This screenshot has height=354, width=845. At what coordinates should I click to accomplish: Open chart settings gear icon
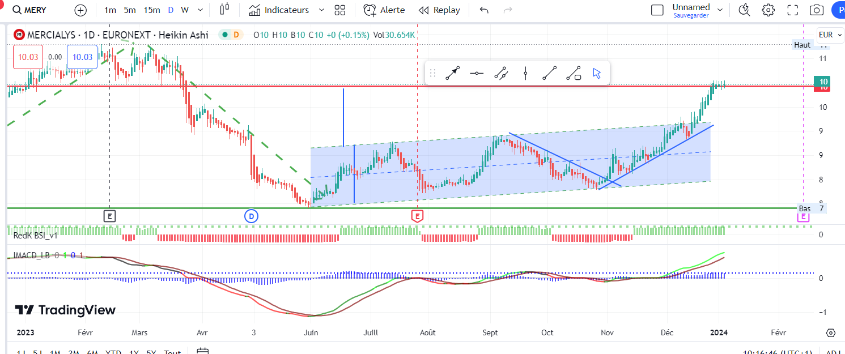(x=768, y=10)
